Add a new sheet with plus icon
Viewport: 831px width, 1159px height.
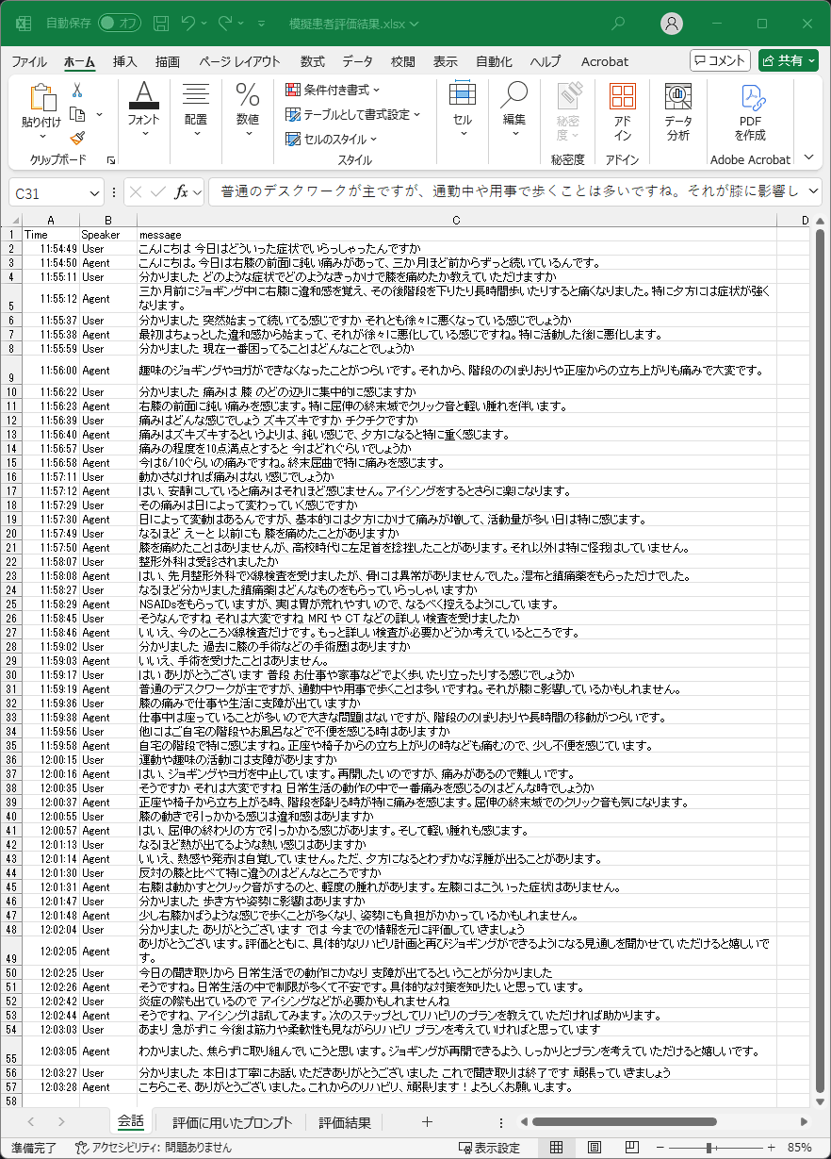coord(427,1122)
